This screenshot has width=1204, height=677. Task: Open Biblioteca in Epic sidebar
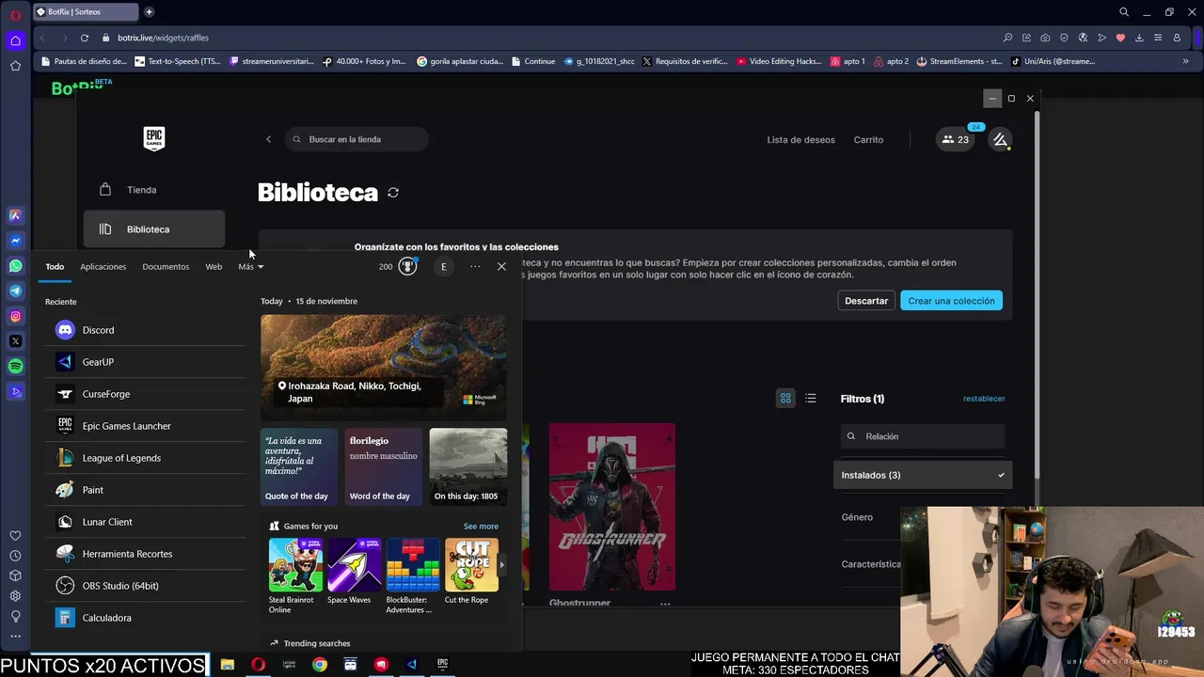[154, 229]
